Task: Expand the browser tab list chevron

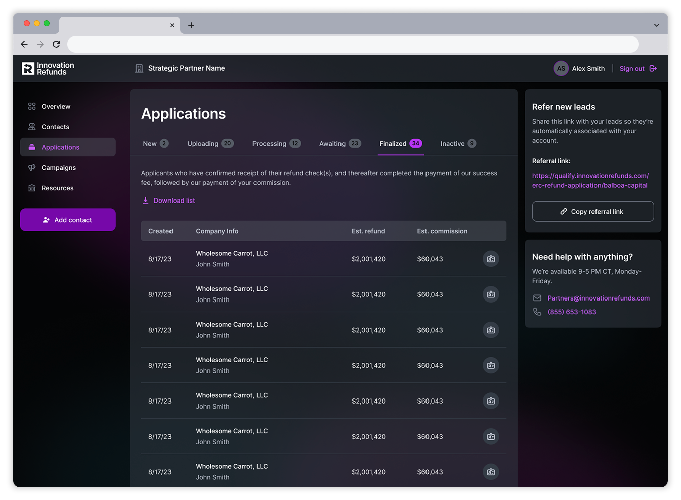Action: (x=656, y=25)
